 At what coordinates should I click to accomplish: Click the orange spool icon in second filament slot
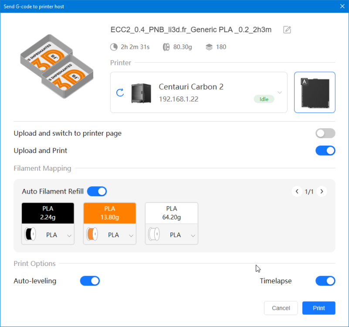coord(92,234)
